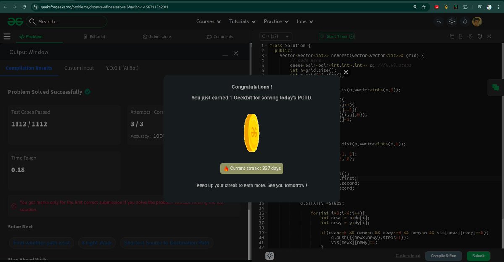
Task: Open 'Shortest Source to Destination Path' problem
Action: point(166,243)
